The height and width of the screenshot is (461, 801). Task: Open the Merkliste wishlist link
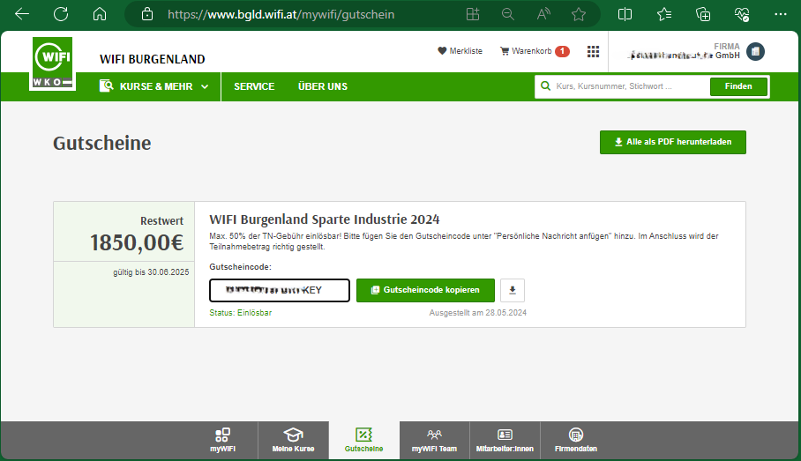point(460,51)
